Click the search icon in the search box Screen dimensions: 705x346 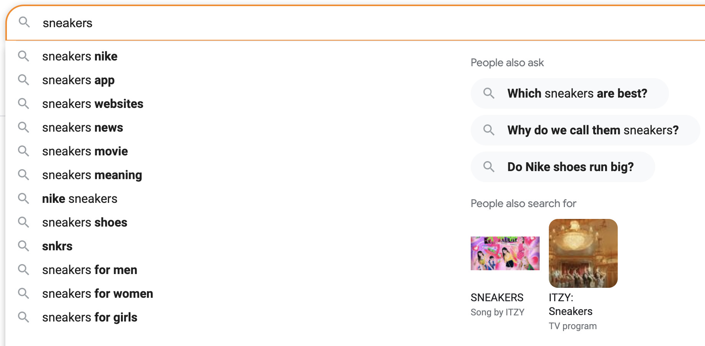pyautogui.click(x=24, y=22)
